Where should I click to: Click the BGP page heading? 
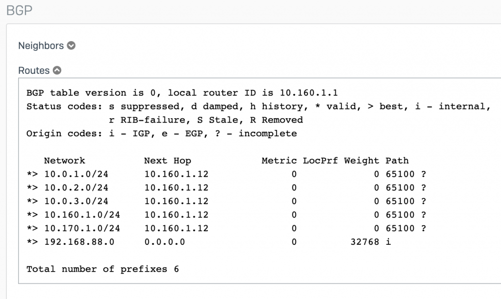pos(19,11)
